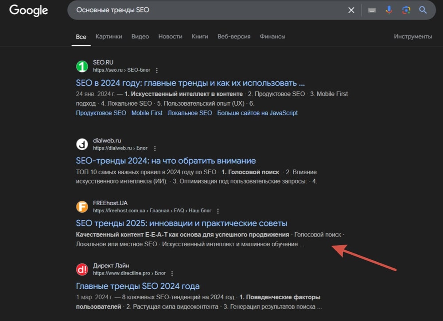The width and height of the screenshot is (443, 321).
Task: Switch to the Новости tab
Action: [171, 36]
